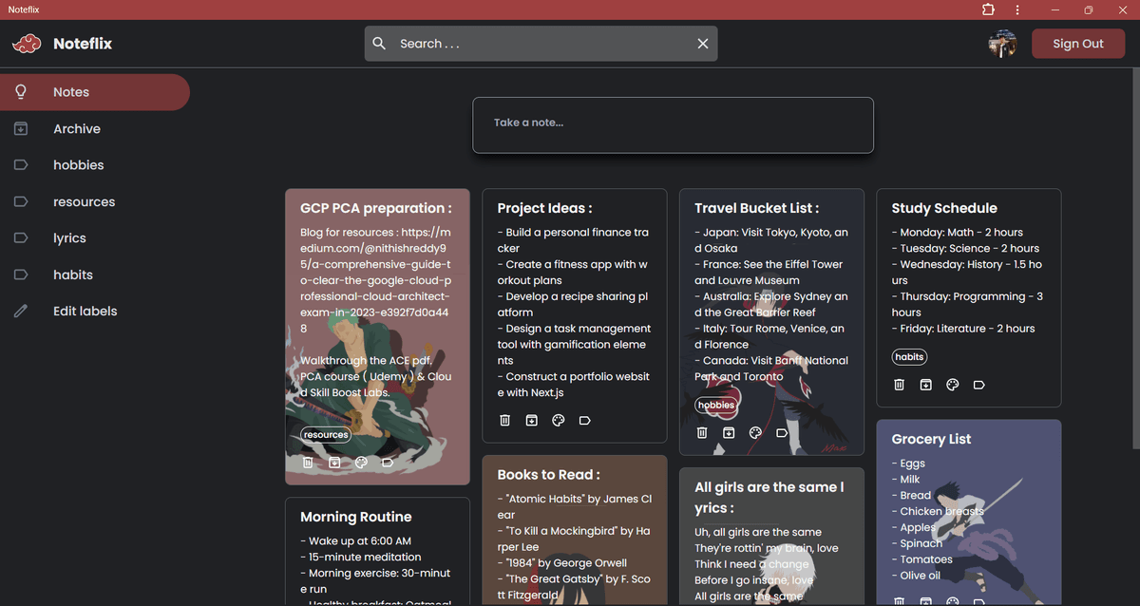1140x606 pixels.
Task: Delete the GCP PCA preparation note
Action: (x=308, y=463)
